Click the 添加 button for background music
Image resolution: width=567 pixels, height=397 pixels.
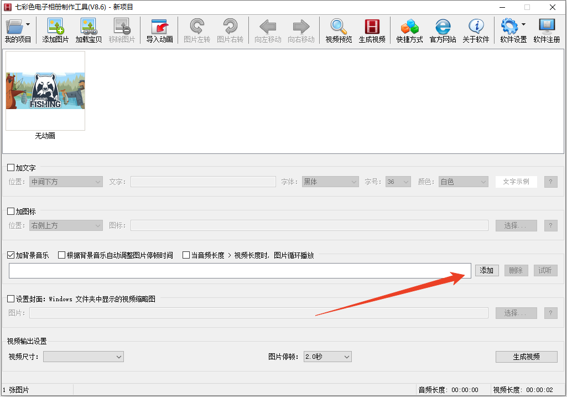(x=486, y=271)
